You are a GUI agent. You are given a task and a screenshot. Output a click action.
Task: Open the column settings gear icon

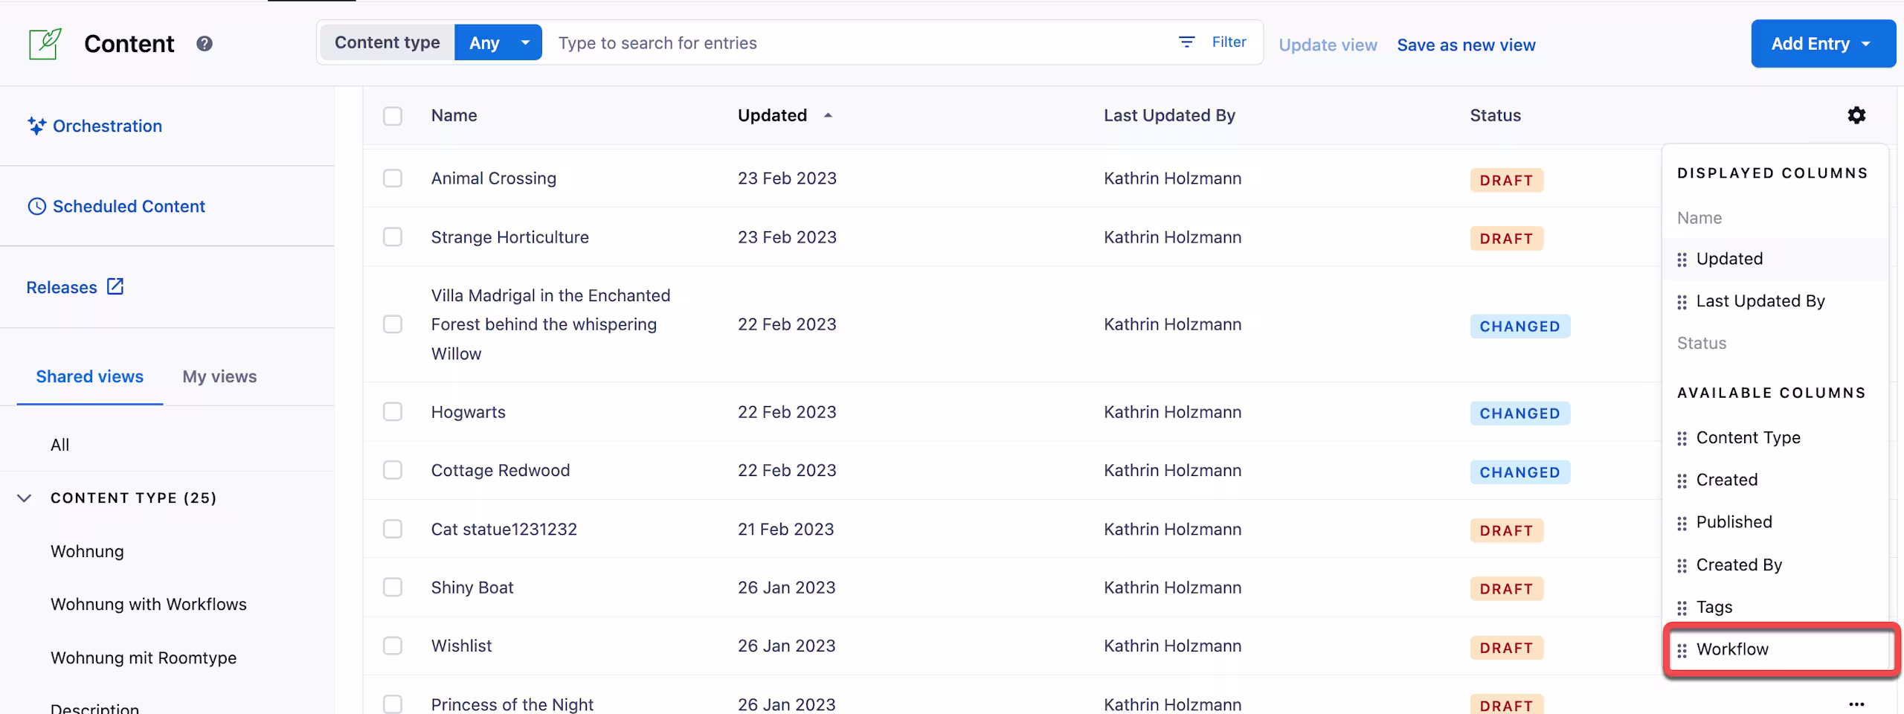[1856, 115]
